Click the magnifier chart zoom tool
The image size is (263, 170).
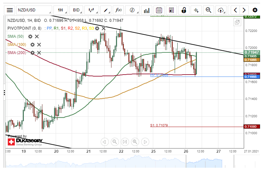point(209,10)
